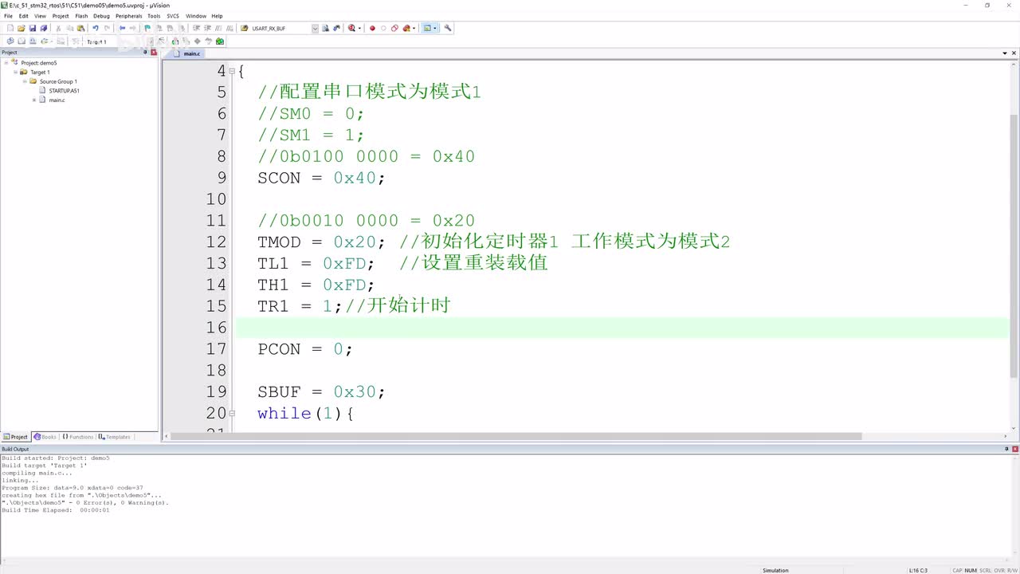This screenshot has height=574, width=1020.
Task: Open the editor tab list dropdown arrow
Action: coord(1004,53)
